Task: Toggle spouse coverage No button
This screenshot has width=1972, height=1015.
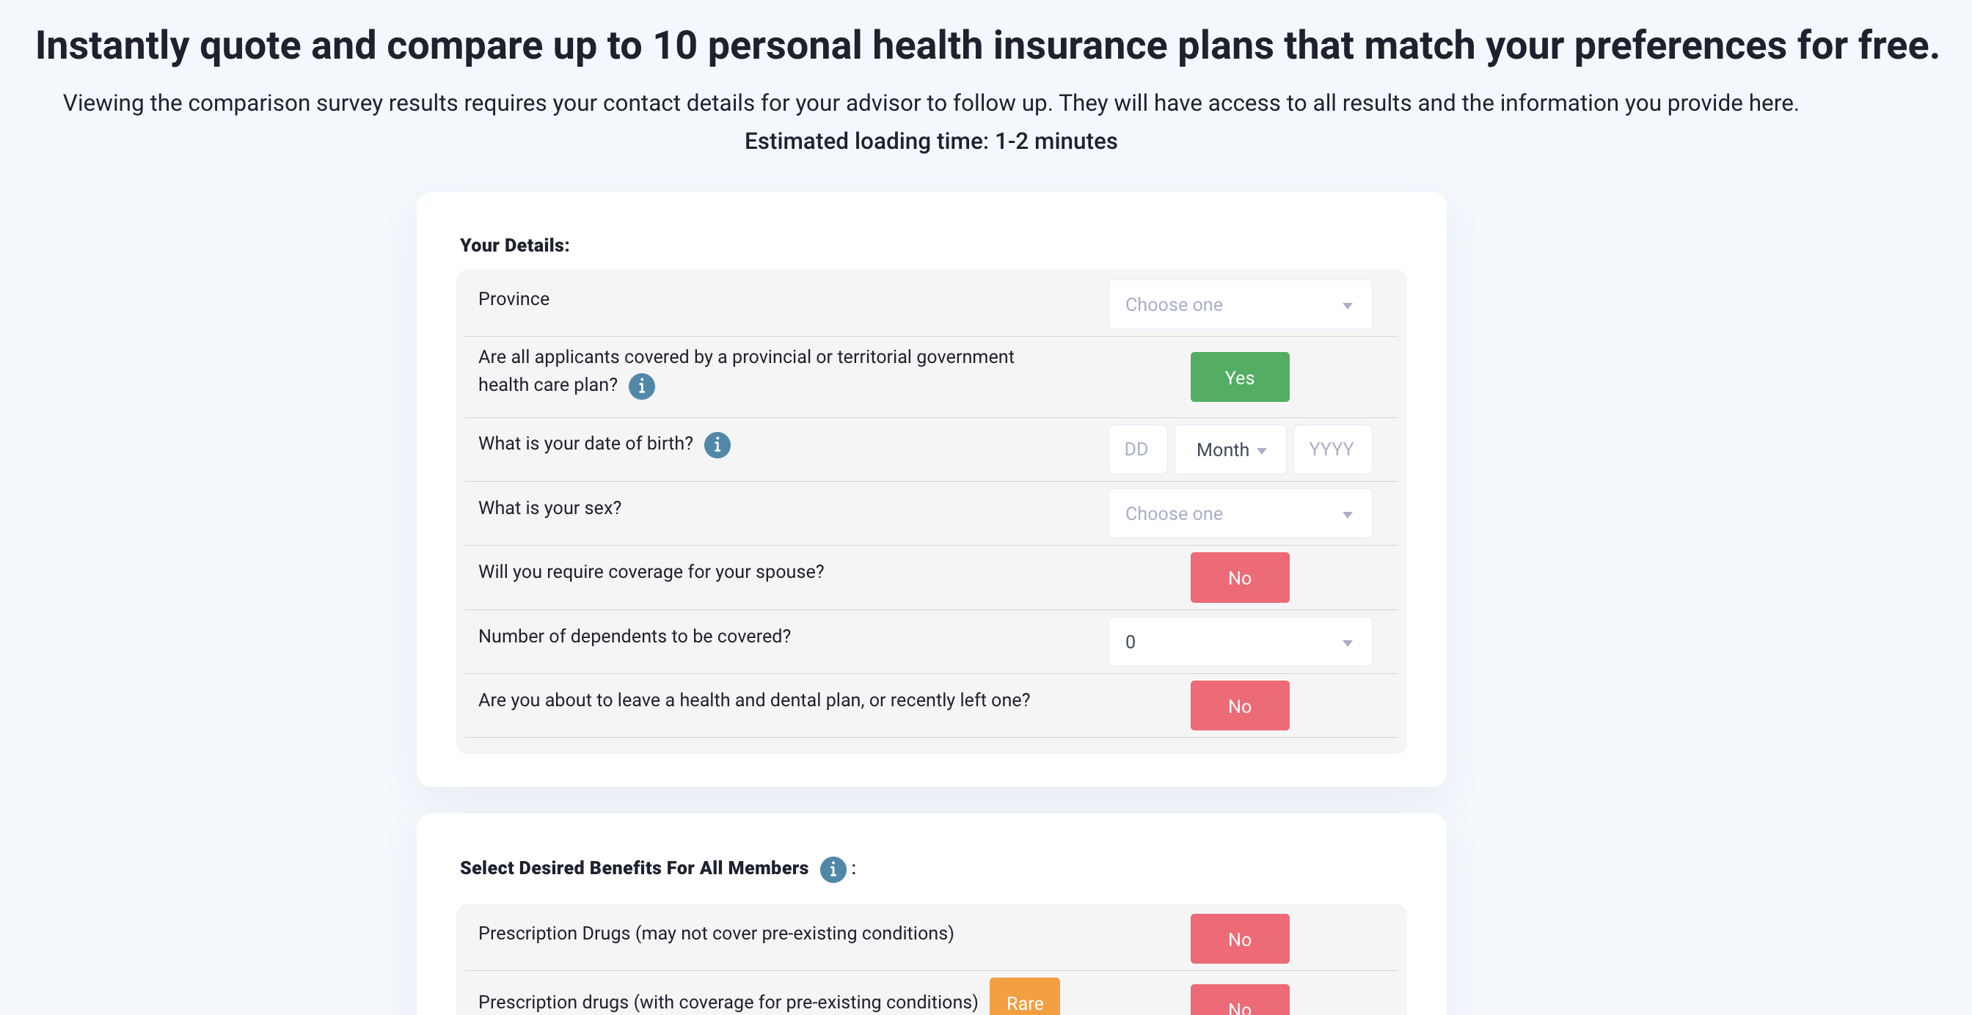Action: click(1238, 578)
